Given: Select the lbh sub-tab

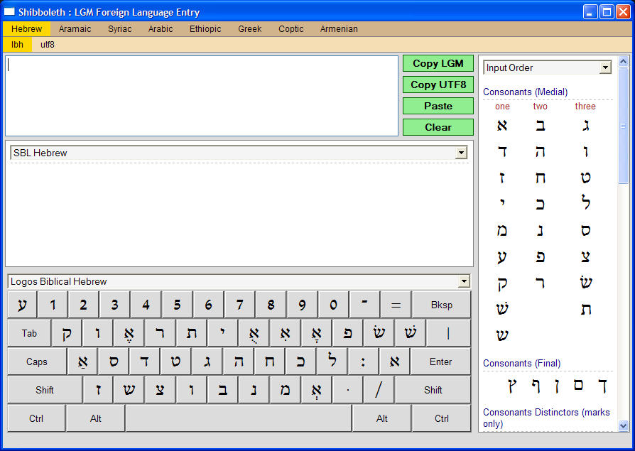Looking at the screenshot, I should pyautogui.click(x=18, y=45).
